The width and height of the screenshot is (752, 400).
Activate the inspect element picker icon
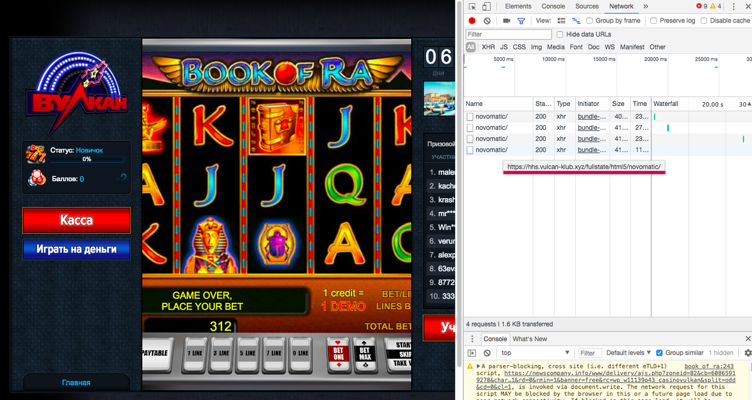click(x=473, y=6)
